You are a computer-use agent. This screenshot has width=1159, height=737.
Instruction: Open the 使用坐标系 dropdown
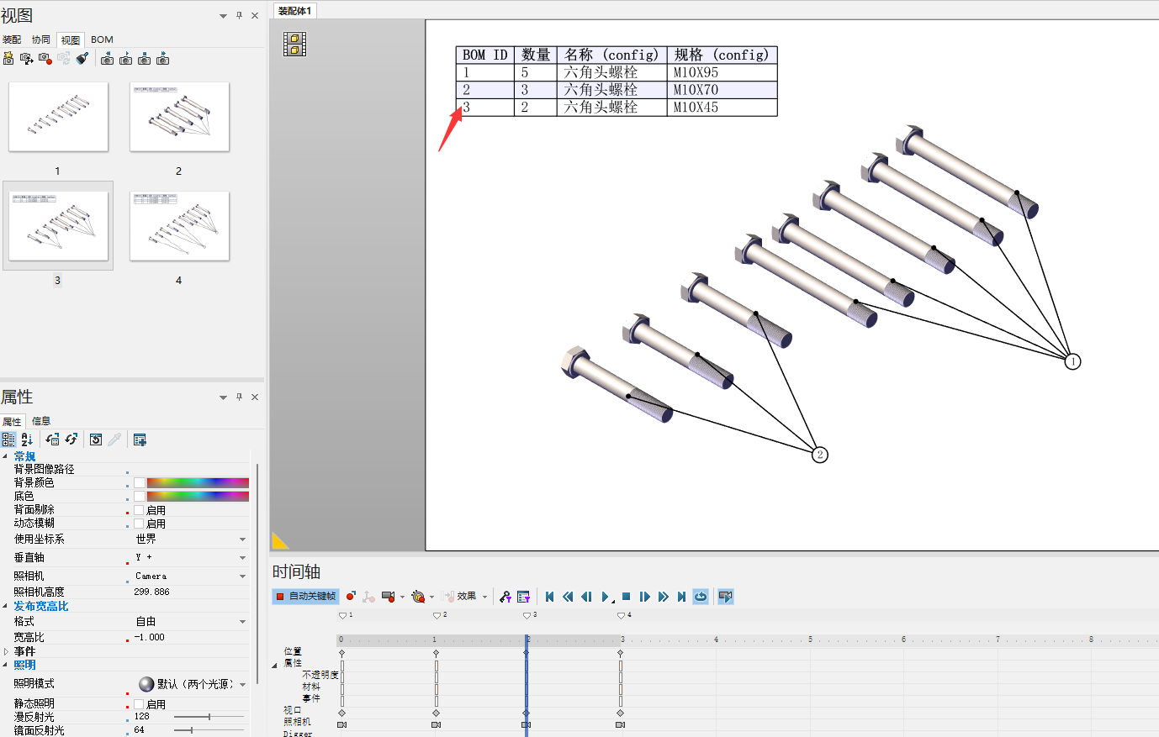[x=242, y=540]
